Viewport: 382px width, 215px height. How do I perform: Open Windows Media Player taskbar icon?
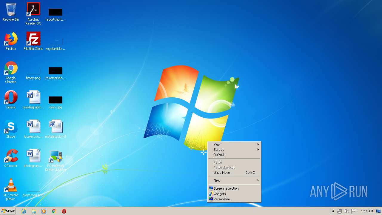pyautogui.click(x=44, y=211)
